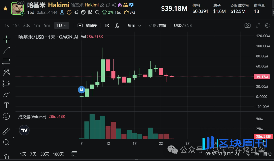Toggle log scale on the chart

256,154
